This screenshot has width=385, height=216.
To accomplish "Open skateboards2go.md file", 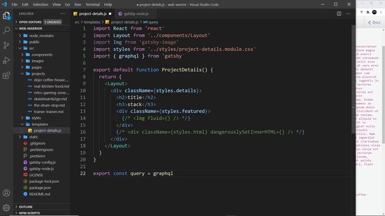I will pos(51,99).
